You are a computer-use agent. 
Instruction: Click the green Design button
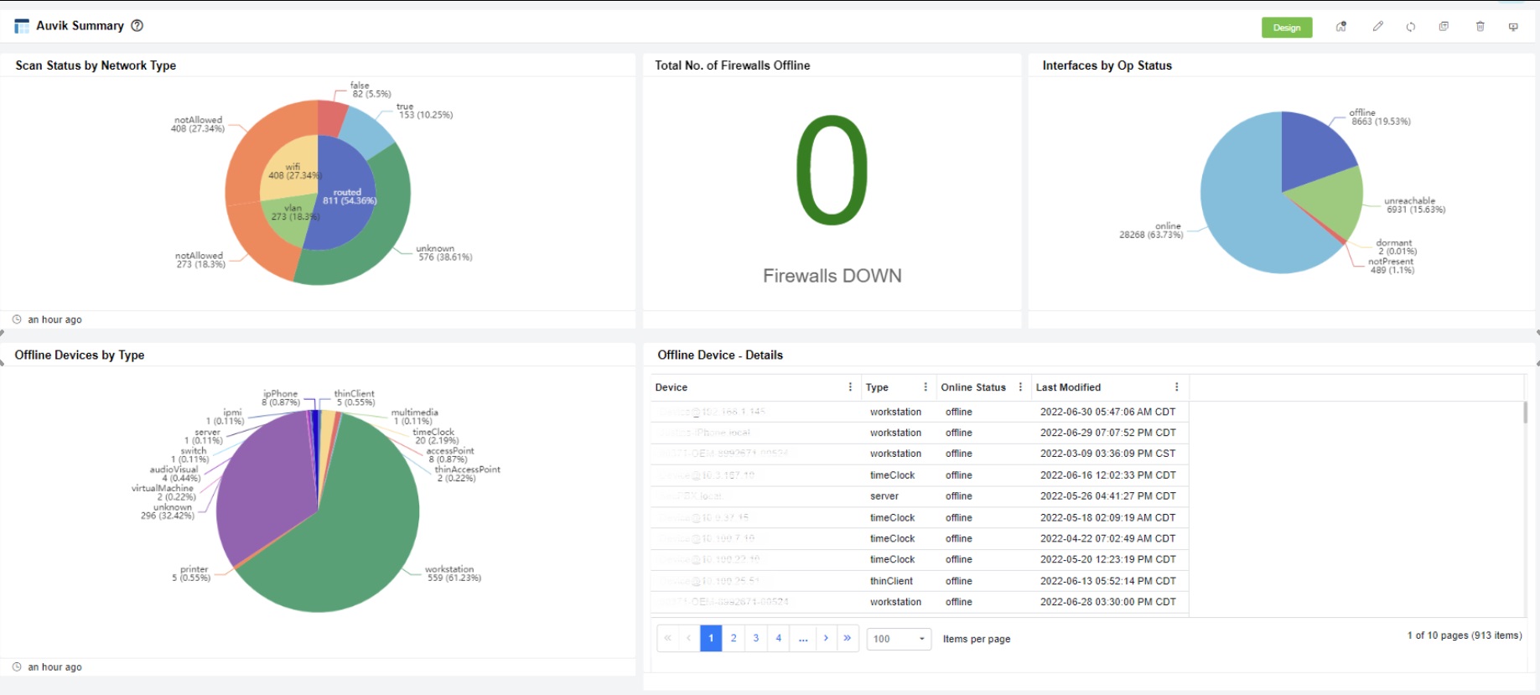point(1286,28)
